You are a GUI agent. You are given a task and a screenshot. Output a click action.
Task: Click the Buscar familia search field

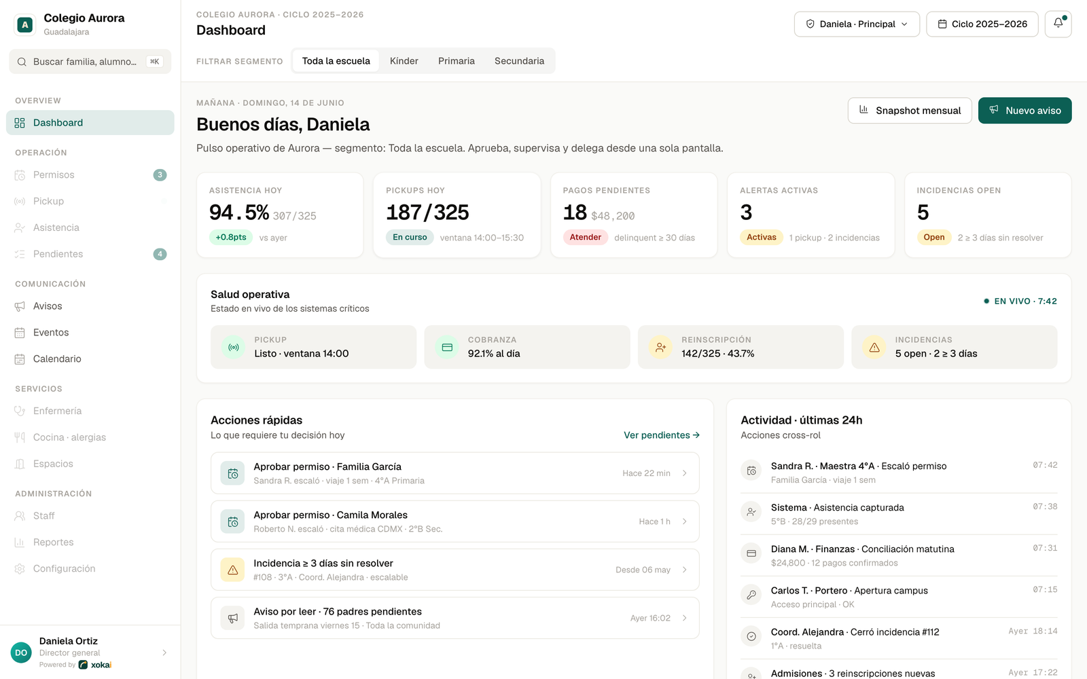[x=90, y=62]
